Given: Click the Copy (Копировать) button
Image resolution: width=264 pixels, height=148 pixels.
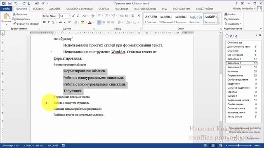Looking at the screenshot, I should point(21,19).
